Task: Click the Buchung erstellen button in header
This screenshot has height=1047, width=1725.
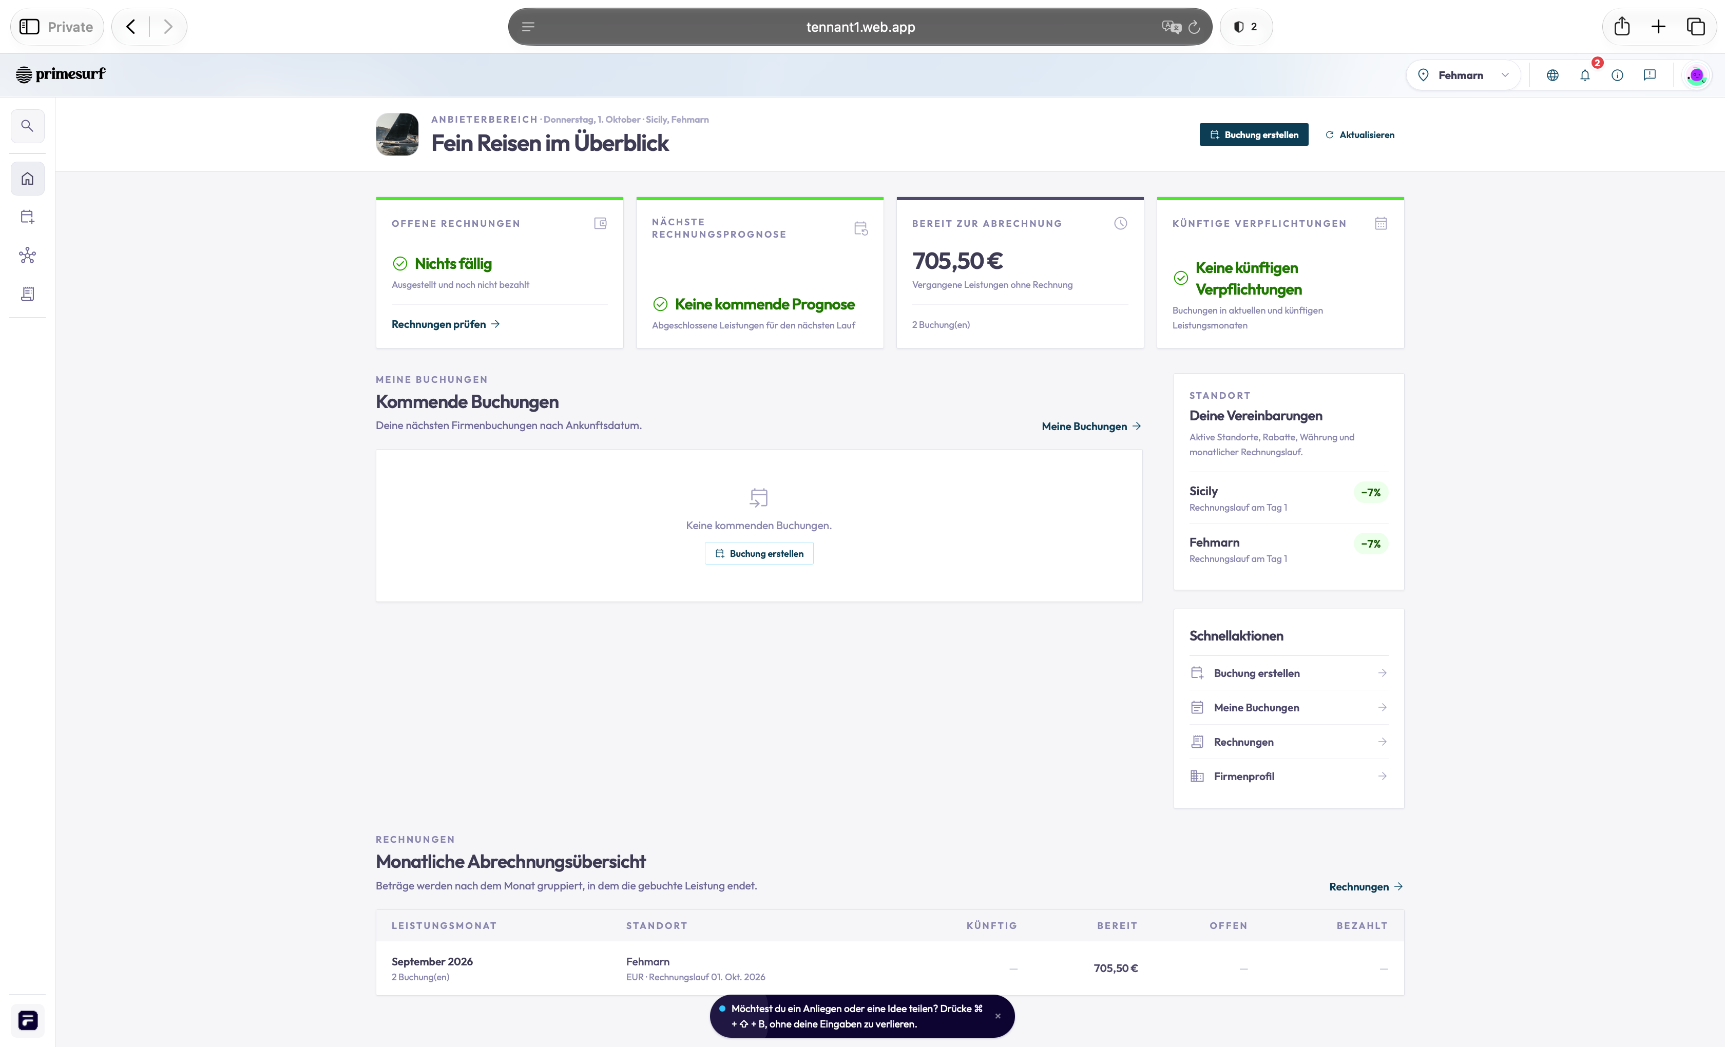Action: 1254,134
